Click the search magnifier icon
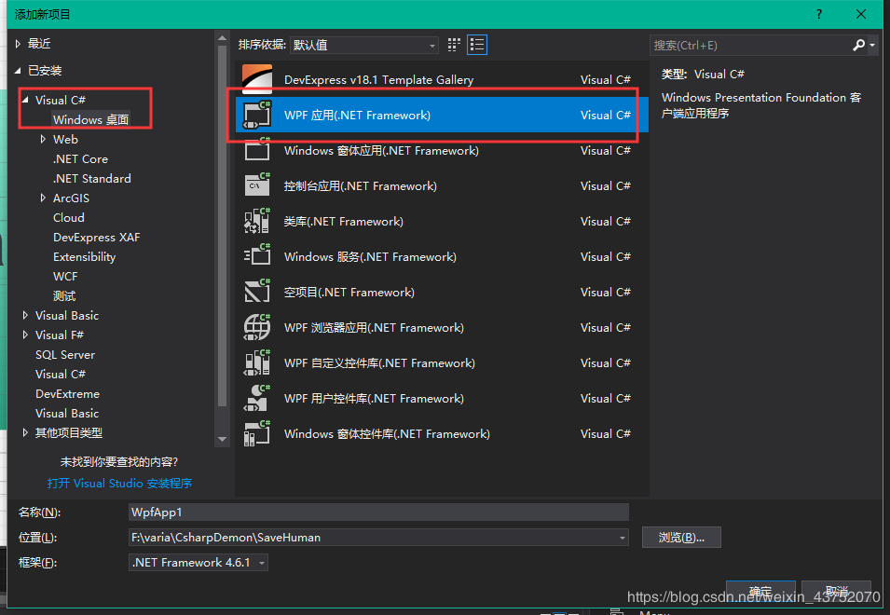This screenshot has width=890, height=615. click(859, 45)
